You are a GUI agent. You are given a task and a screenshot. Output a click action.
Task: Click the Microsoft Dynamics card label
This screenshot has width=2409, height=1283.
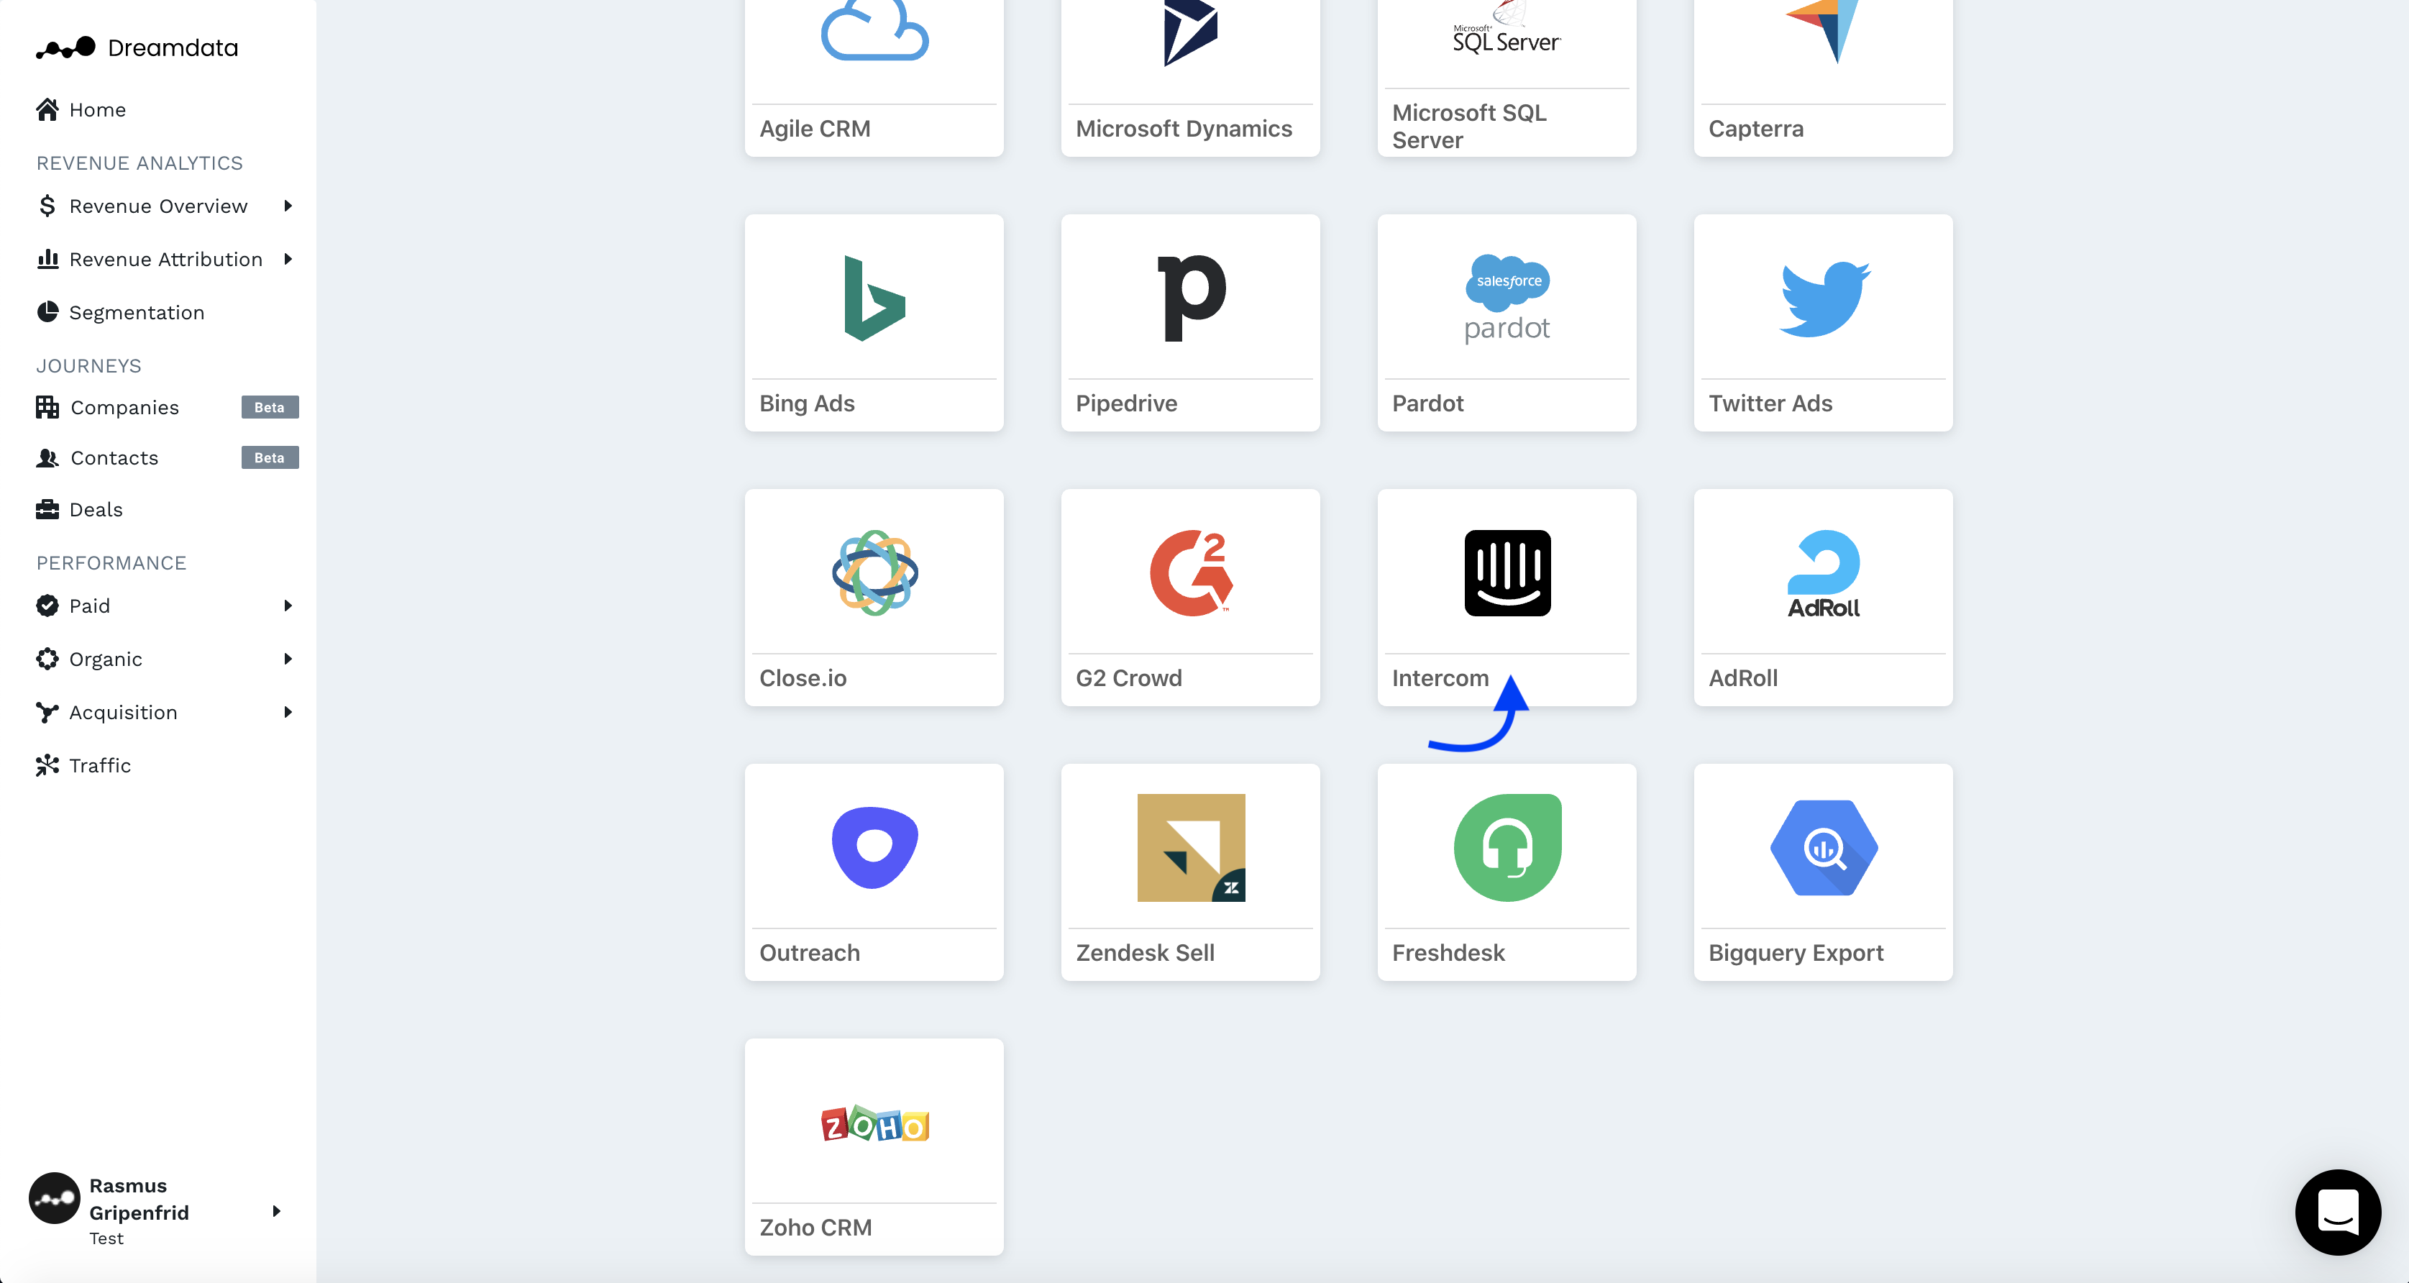click(1184, 129)
